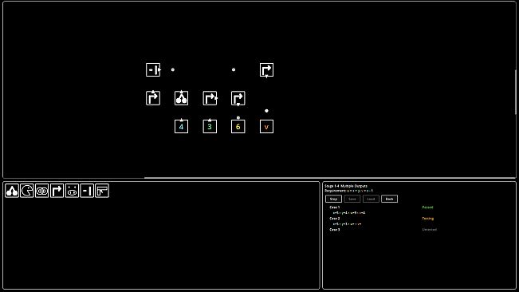519x292 pixels.
Task: Click the blue box with value 4
Action: coord(182,127)
